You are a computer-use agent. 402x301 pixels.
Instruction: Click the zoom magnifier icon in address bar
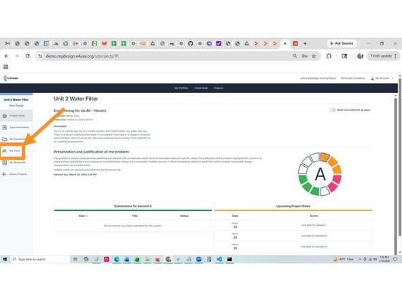click(295, 56)
